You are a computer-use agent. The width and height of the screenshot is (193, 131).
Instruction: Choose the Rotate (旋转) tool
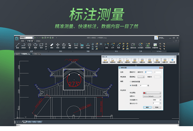tap(64, 46)
